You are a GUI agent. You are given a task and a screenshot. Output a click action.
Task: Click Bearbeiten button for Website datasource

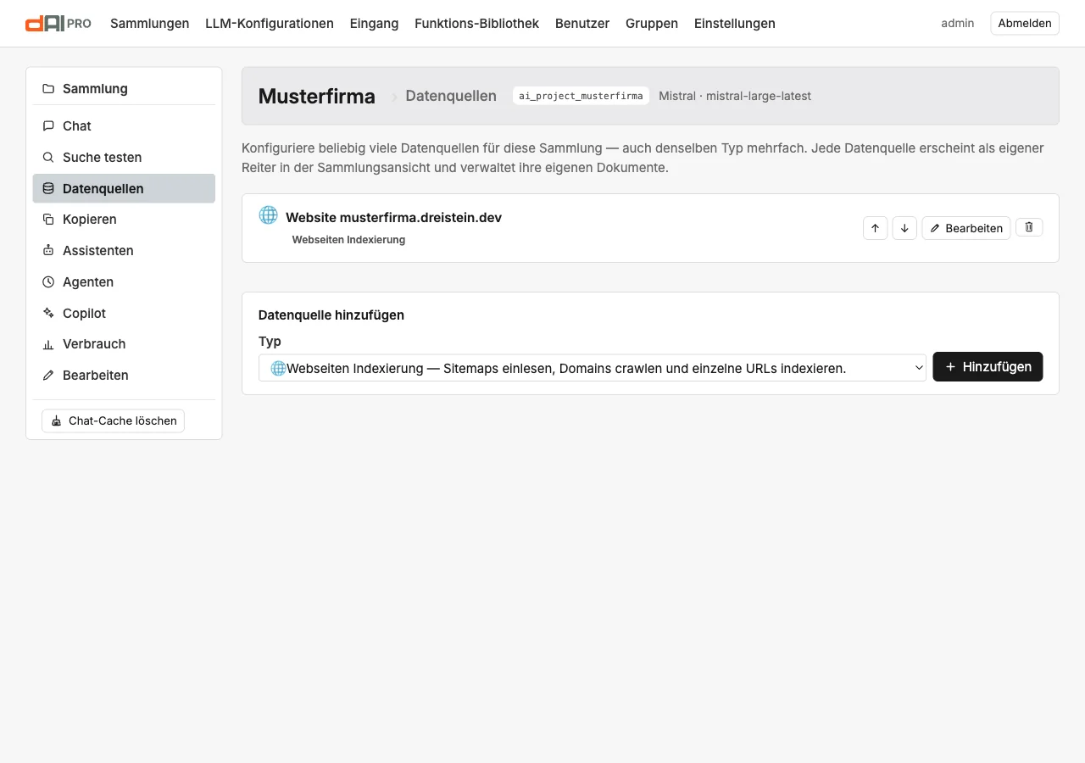coord(966,228)
